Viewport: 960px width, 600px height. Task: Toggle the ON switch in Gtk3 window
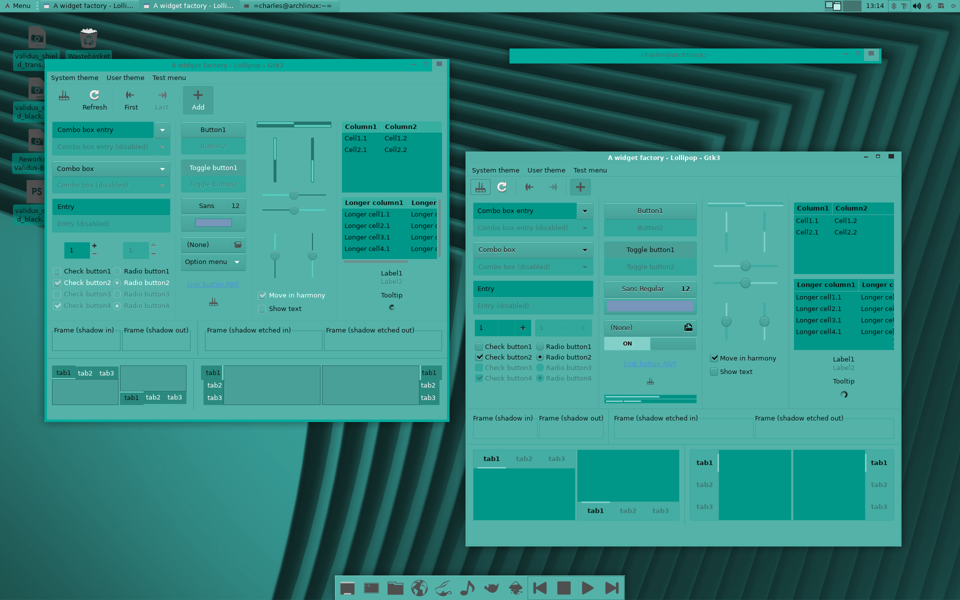tap(650, 343)
